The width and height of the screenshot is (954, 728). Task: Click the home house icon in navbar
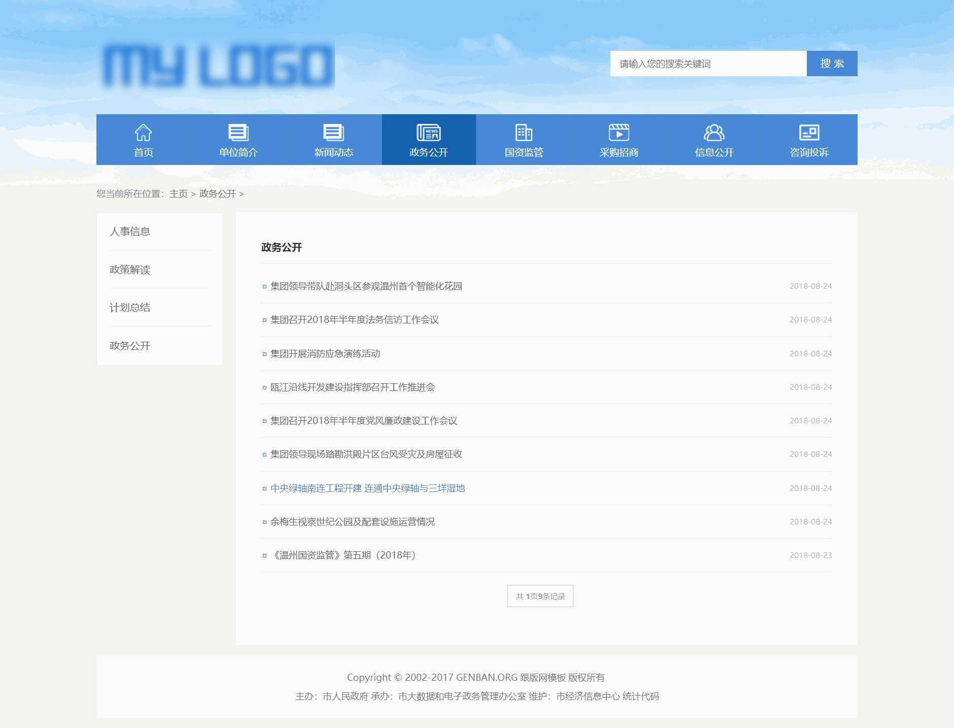coord(143,133)
